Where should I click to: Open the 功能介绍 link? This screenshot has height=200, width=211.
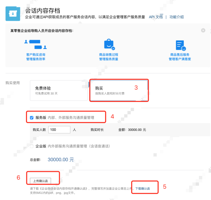click(x=177, y=17)
